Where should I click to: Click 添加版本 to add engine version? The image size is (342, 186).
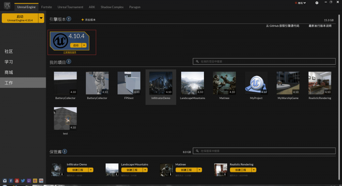click(90, 20)
